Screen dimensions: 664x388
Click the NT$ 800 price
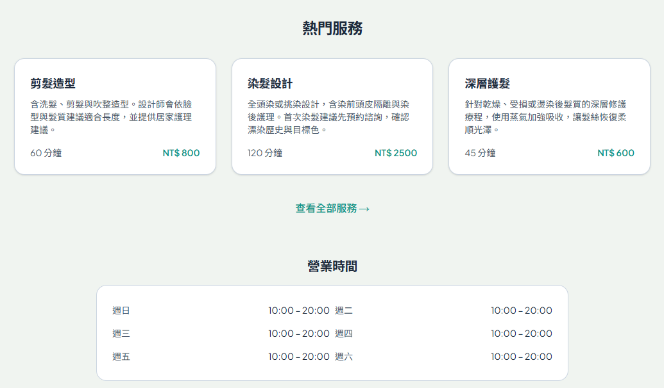182,153
